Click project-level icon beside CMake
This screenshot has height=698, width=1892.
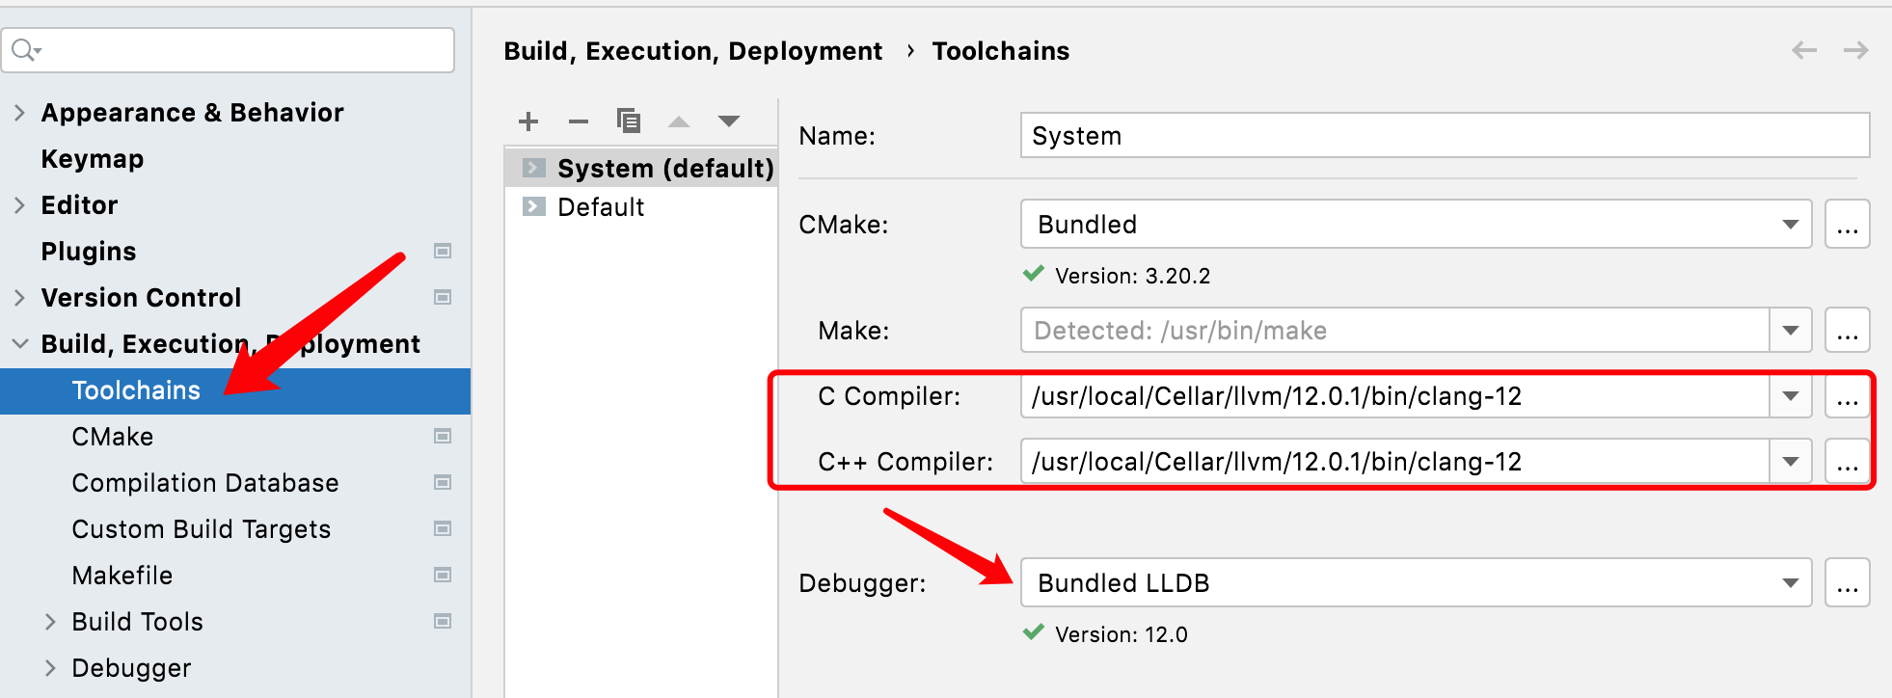(x=443, y=437)
